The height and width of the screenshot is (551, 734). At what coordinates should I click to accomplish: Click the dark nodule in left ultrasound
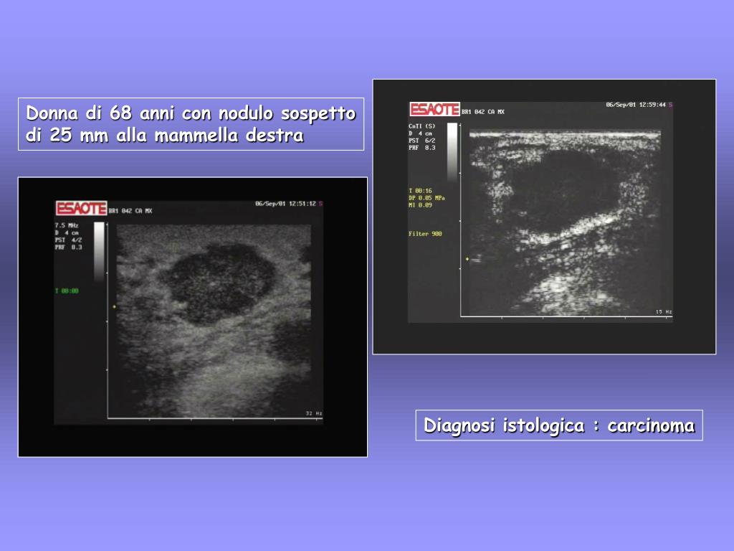tap(219, 283)
